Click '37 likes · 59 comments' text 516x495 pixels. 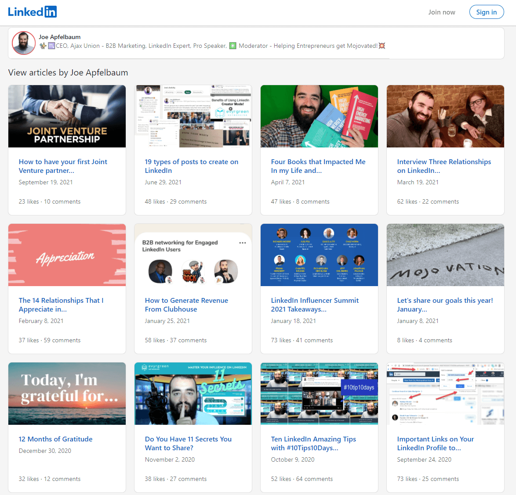pos(50,340)
